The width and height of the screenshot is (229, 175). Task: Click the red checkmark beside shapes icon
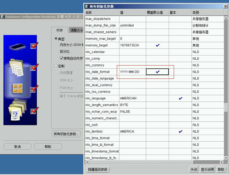click(x=34, y=89)
